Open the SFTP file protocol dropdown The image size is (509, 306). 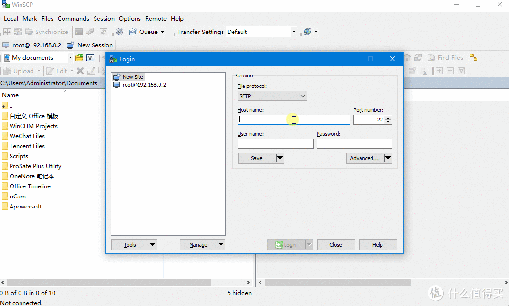(x=272, y=96)
